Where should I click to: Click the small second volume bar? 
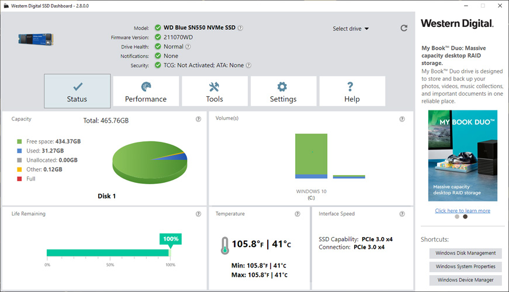349,177
